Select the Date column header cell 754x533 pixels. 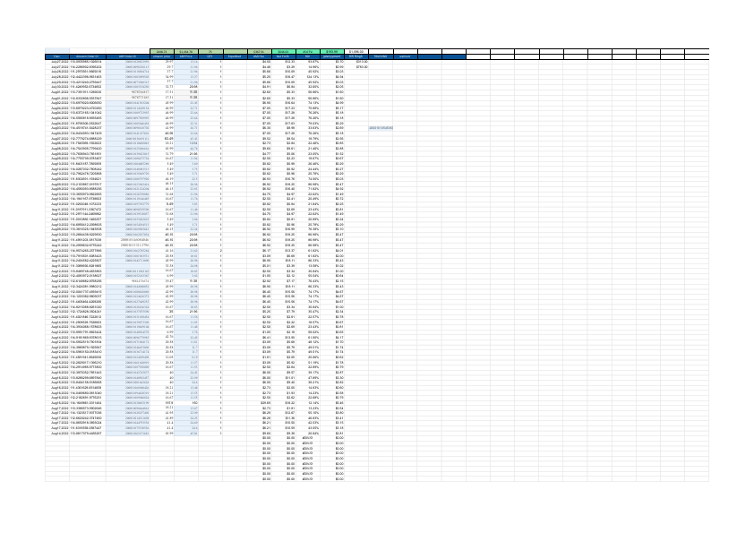[x=57, y=56]
